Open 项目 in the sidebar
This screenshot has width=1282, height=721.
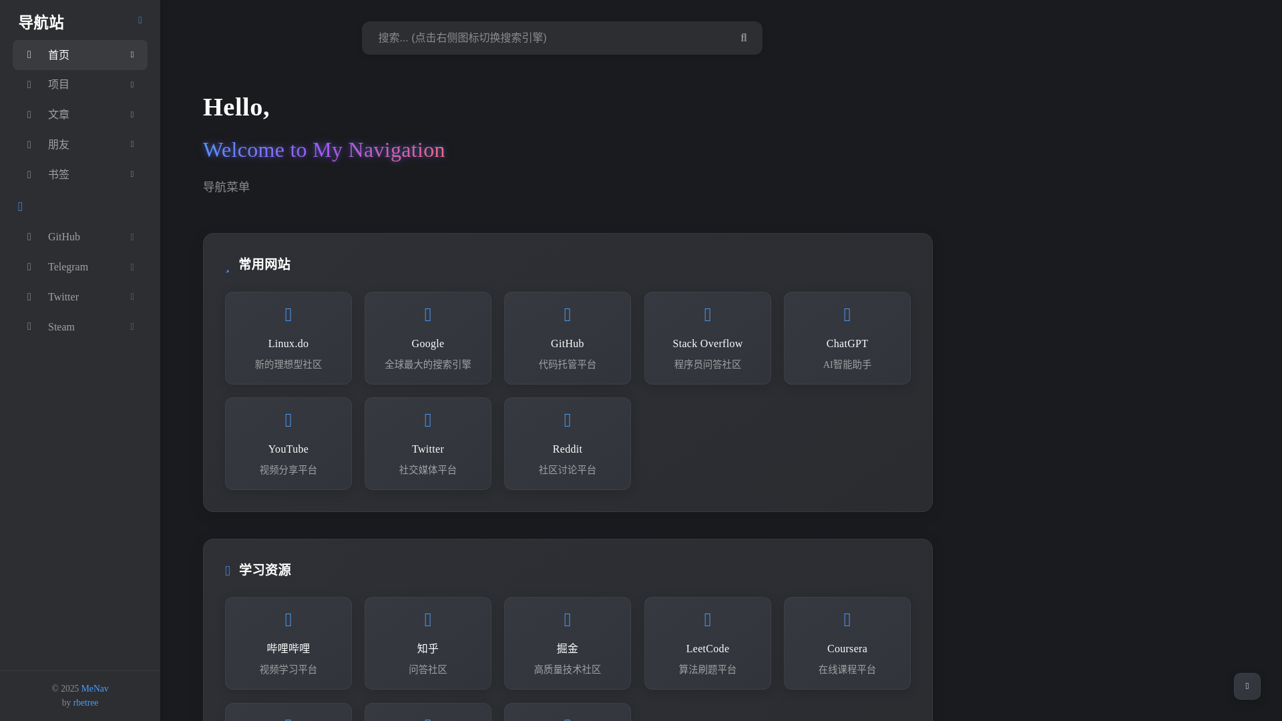80,85
